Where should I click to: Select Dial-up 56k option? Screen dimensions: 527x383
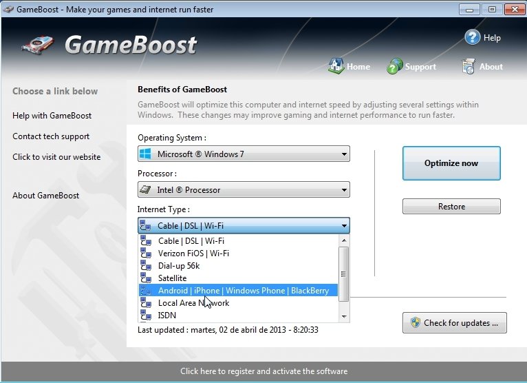[x=238, y=265]
